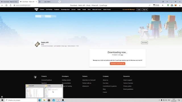Open the Influencers footer link
The image size is (182, 102).
tap(86, 86)
